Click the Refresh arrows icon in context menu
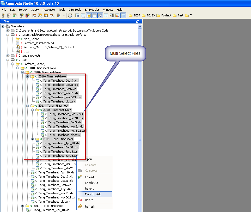The image size is (251, 212). [x=80, y=207]
